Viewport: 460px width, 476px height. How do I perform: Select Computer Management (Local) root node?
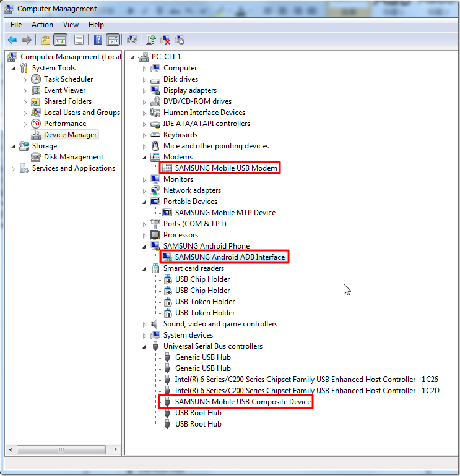coord(71,57)
